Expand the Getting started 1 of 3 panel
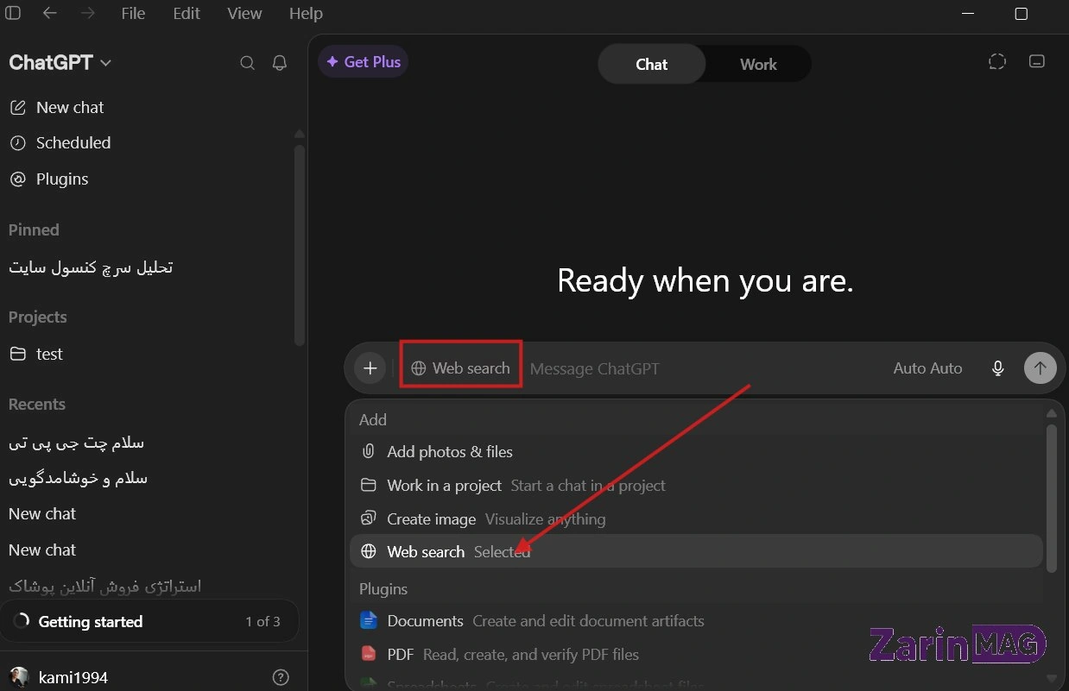 149,621
